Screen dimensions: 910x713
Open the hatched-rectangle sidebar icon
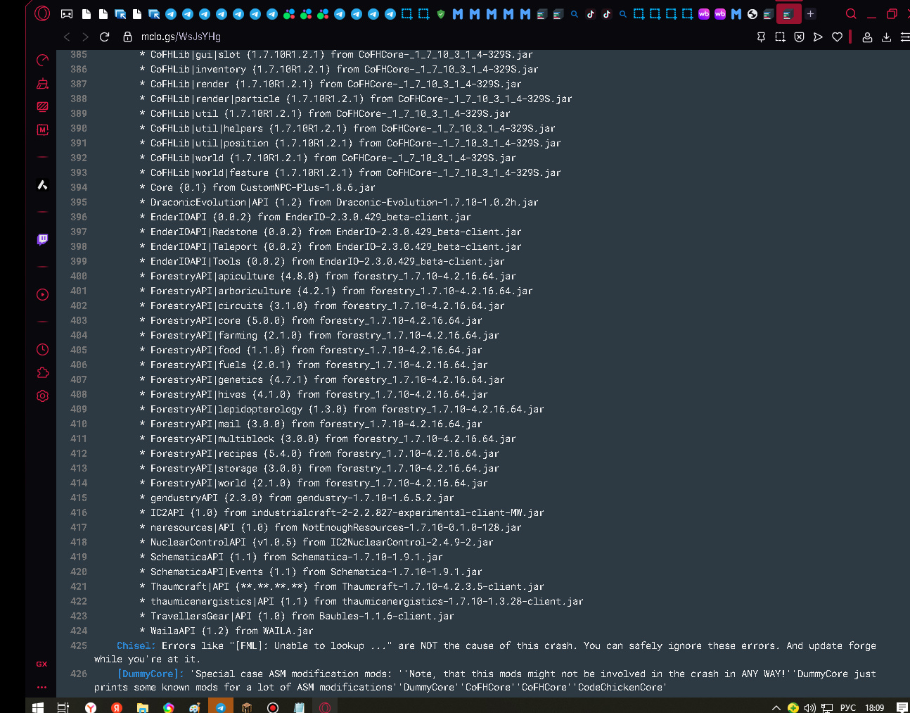tap(42, 107)
